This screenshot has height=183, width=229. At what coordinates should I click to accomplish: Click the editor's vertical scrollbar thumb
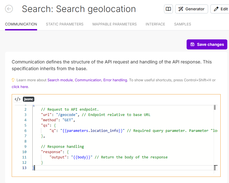click(x=215, y=108)
